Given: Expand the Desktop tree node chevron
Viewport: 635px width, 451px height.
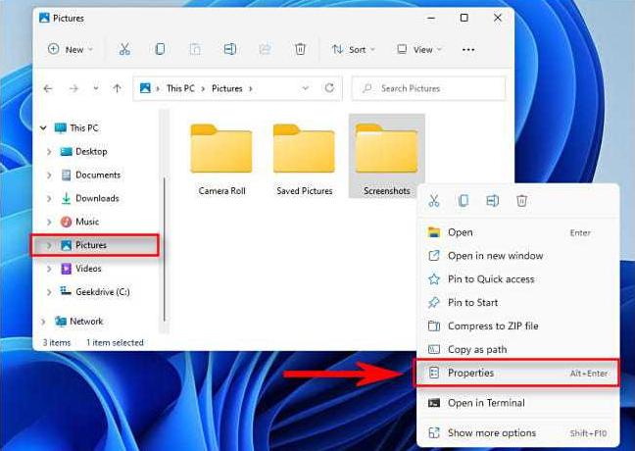Looking at the screenshot, I should tap(49, 152).
